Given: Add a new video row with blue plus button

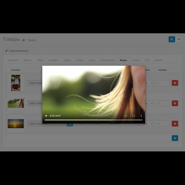Looking at the screenshot, I should 175,138.
